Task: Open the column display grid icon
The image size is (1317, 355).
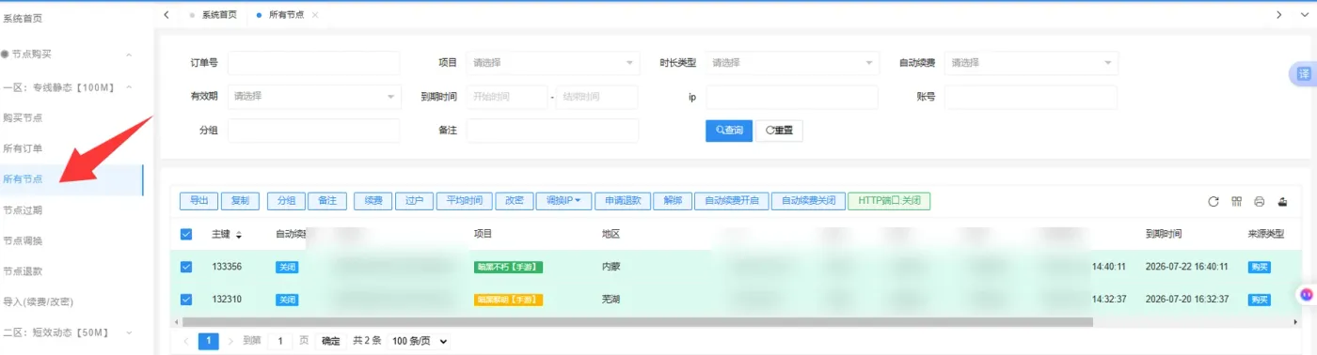Action: 1237,201
